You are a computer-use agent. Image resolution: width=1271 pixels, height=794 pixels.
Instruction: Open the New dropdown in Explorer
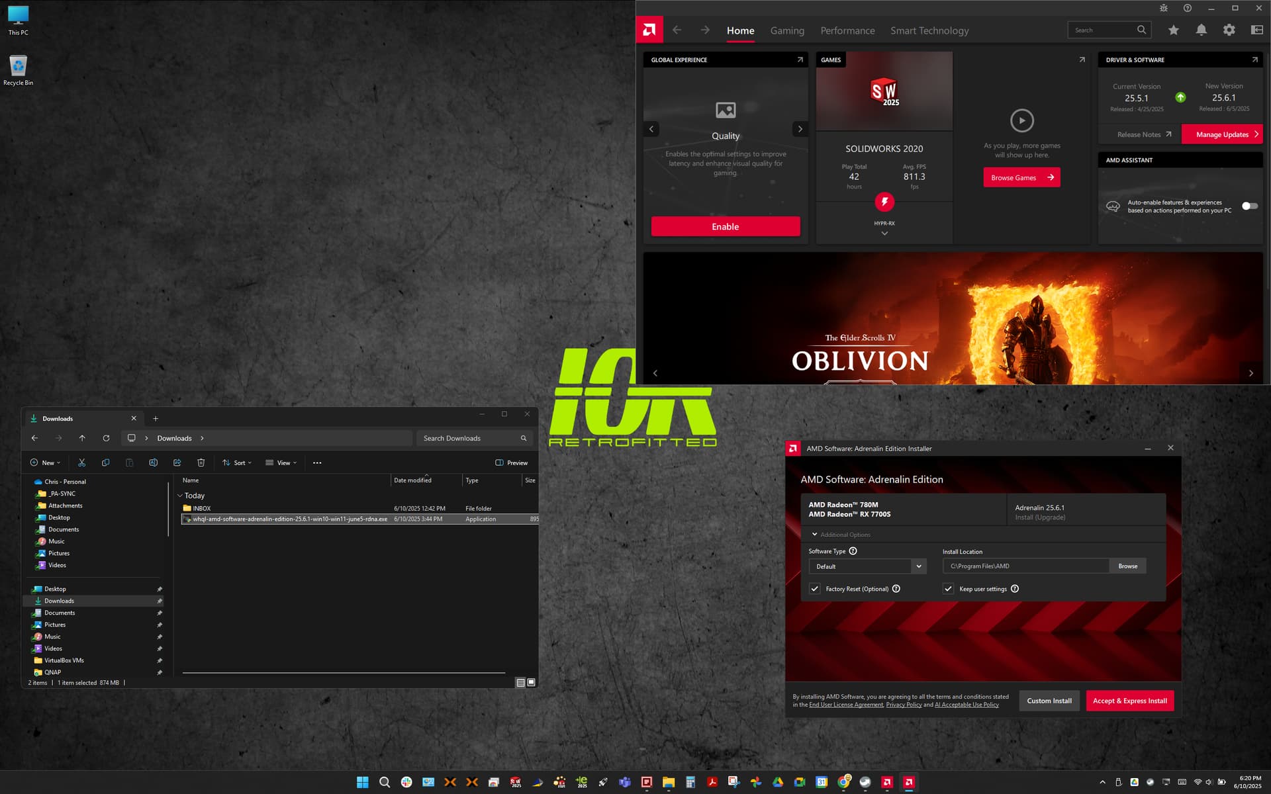(x=45, y=463)
